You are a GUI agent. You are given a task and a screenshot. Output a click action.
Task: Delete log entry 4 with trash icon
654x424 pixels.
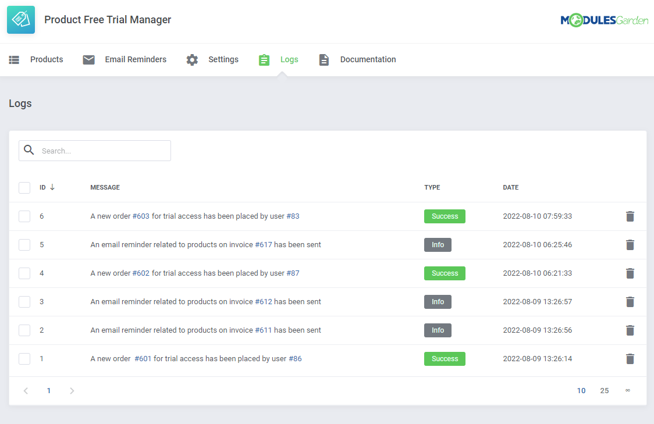click(x=630, y=273)
